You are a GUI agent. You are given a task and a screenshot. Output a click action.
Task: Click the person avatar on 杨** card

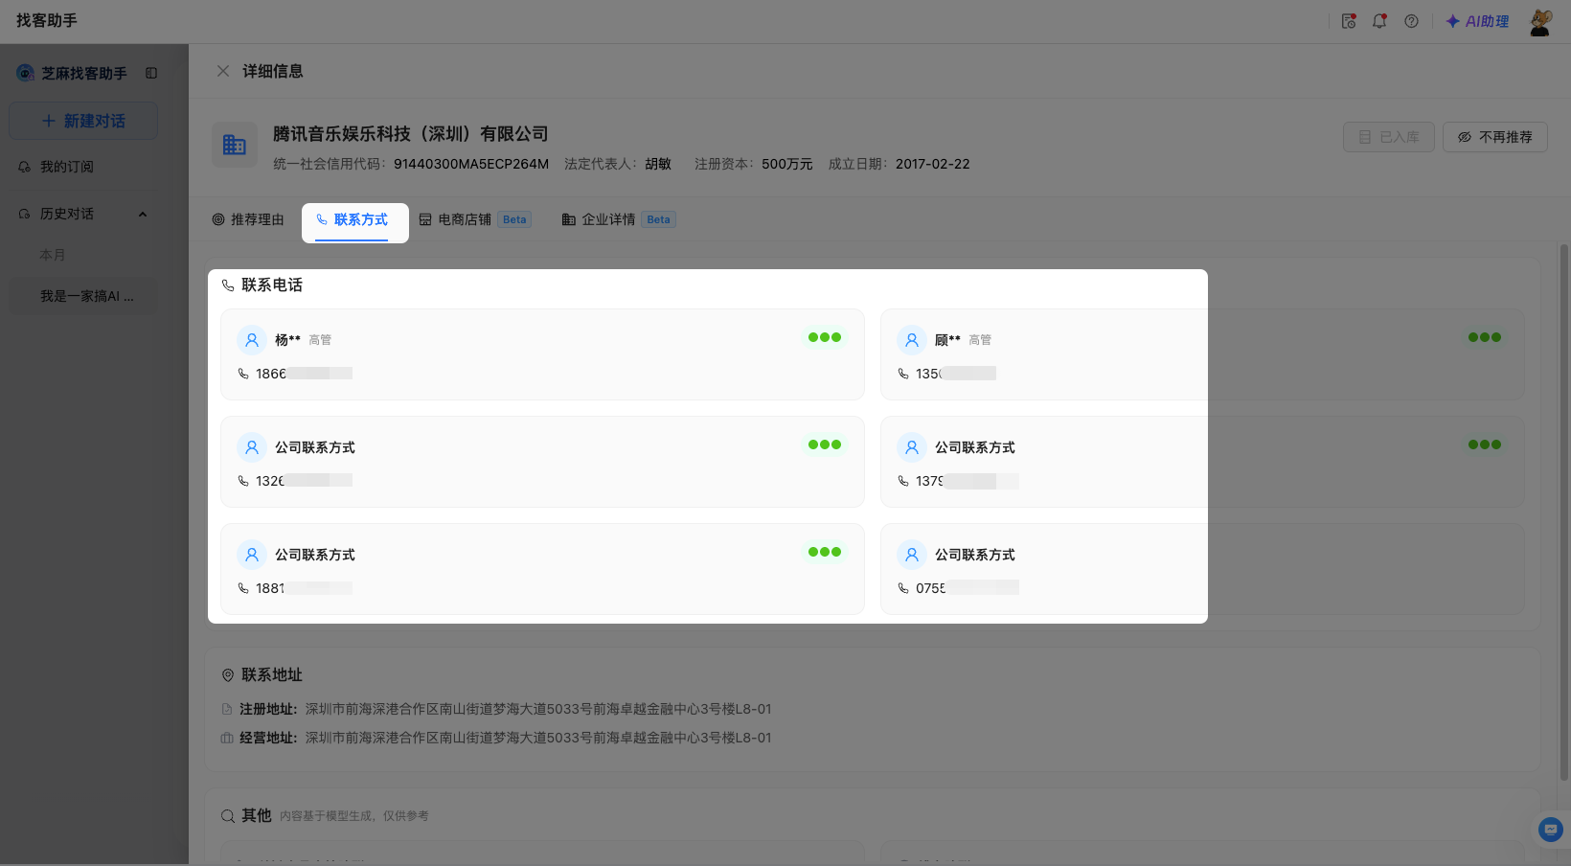[x=252, y=340]
